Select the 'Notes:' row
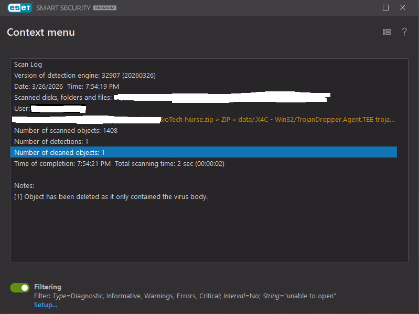 (203, 185)
